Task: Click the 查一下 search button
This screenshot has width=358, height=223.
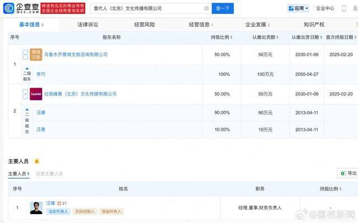Action: [x=223, y=8]
